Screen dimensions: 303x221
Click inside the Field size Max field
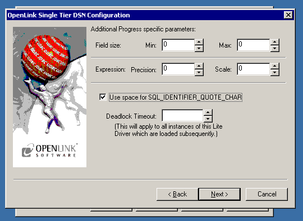tap(253, 45)
